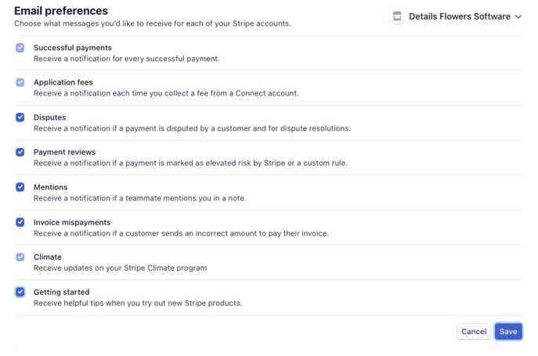Click the Getting started label

[61, 292]
